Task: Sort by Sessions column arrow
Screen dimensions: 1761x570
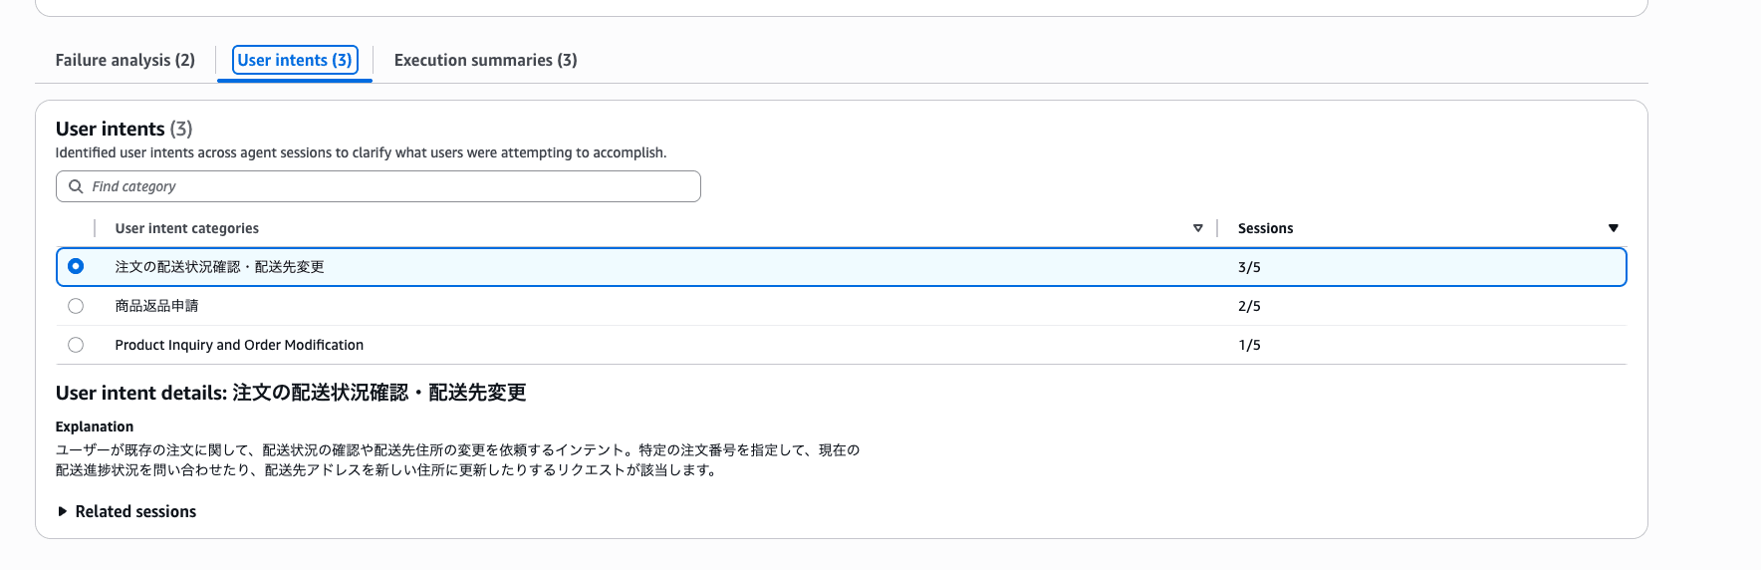Action: (1614, 228)
